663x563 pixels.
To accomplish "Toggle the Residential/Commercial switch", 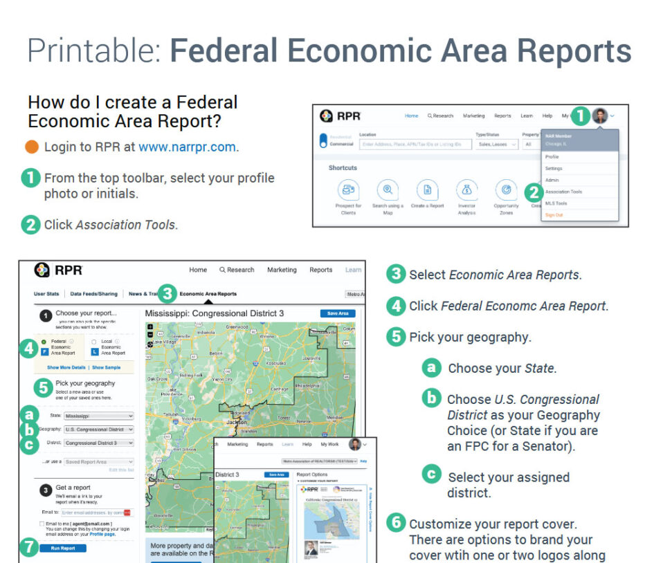I will [323, 140].
